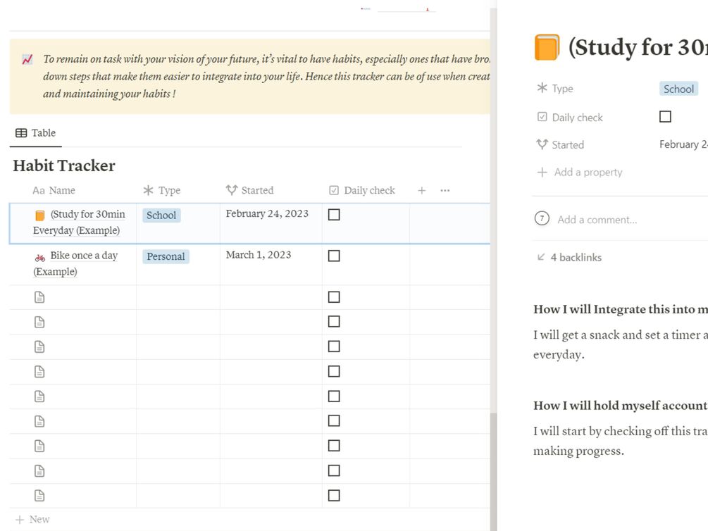Image resolution: width=708 pixels, height=531 pixels.
Task: Tick the Daily check for Bike once a day
Action: click(x=334, y=256)
